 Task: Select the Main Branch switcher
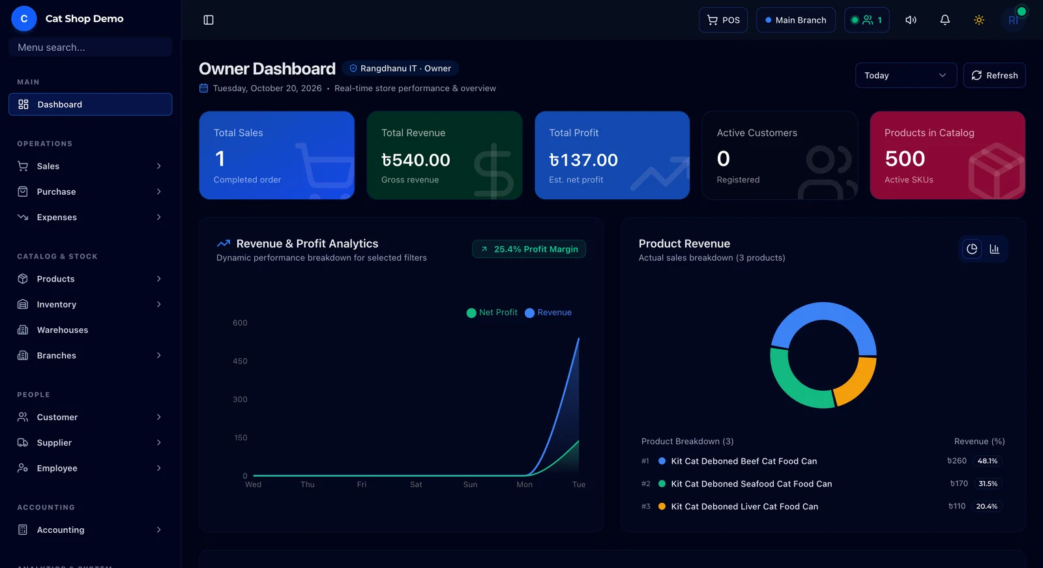coord(796,20)
